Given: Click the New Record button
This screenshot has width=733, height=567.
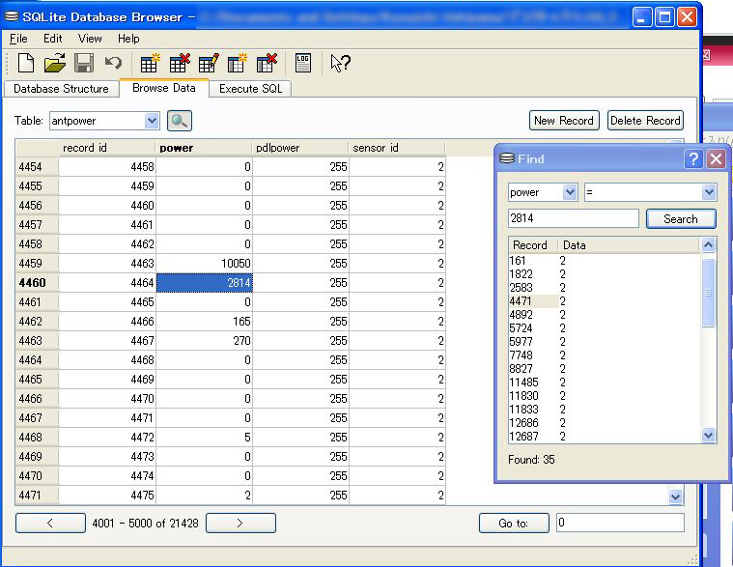Looking at the screenshot, I should click(x=564, y=121).
